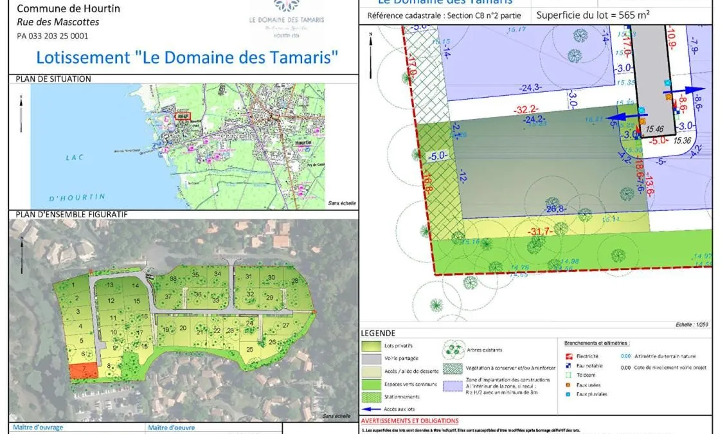Click the Electricité symbol in the legend

[569, 356]
